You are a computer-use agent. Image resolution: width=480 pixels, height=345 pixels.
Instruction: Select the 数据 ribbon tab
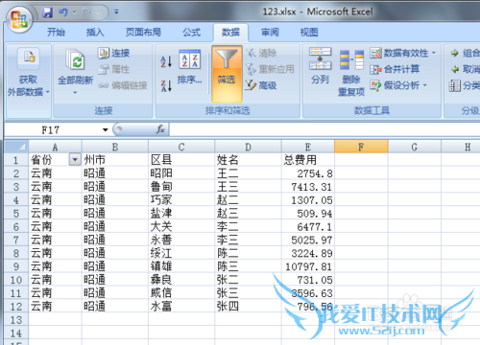tap(230, 33)
